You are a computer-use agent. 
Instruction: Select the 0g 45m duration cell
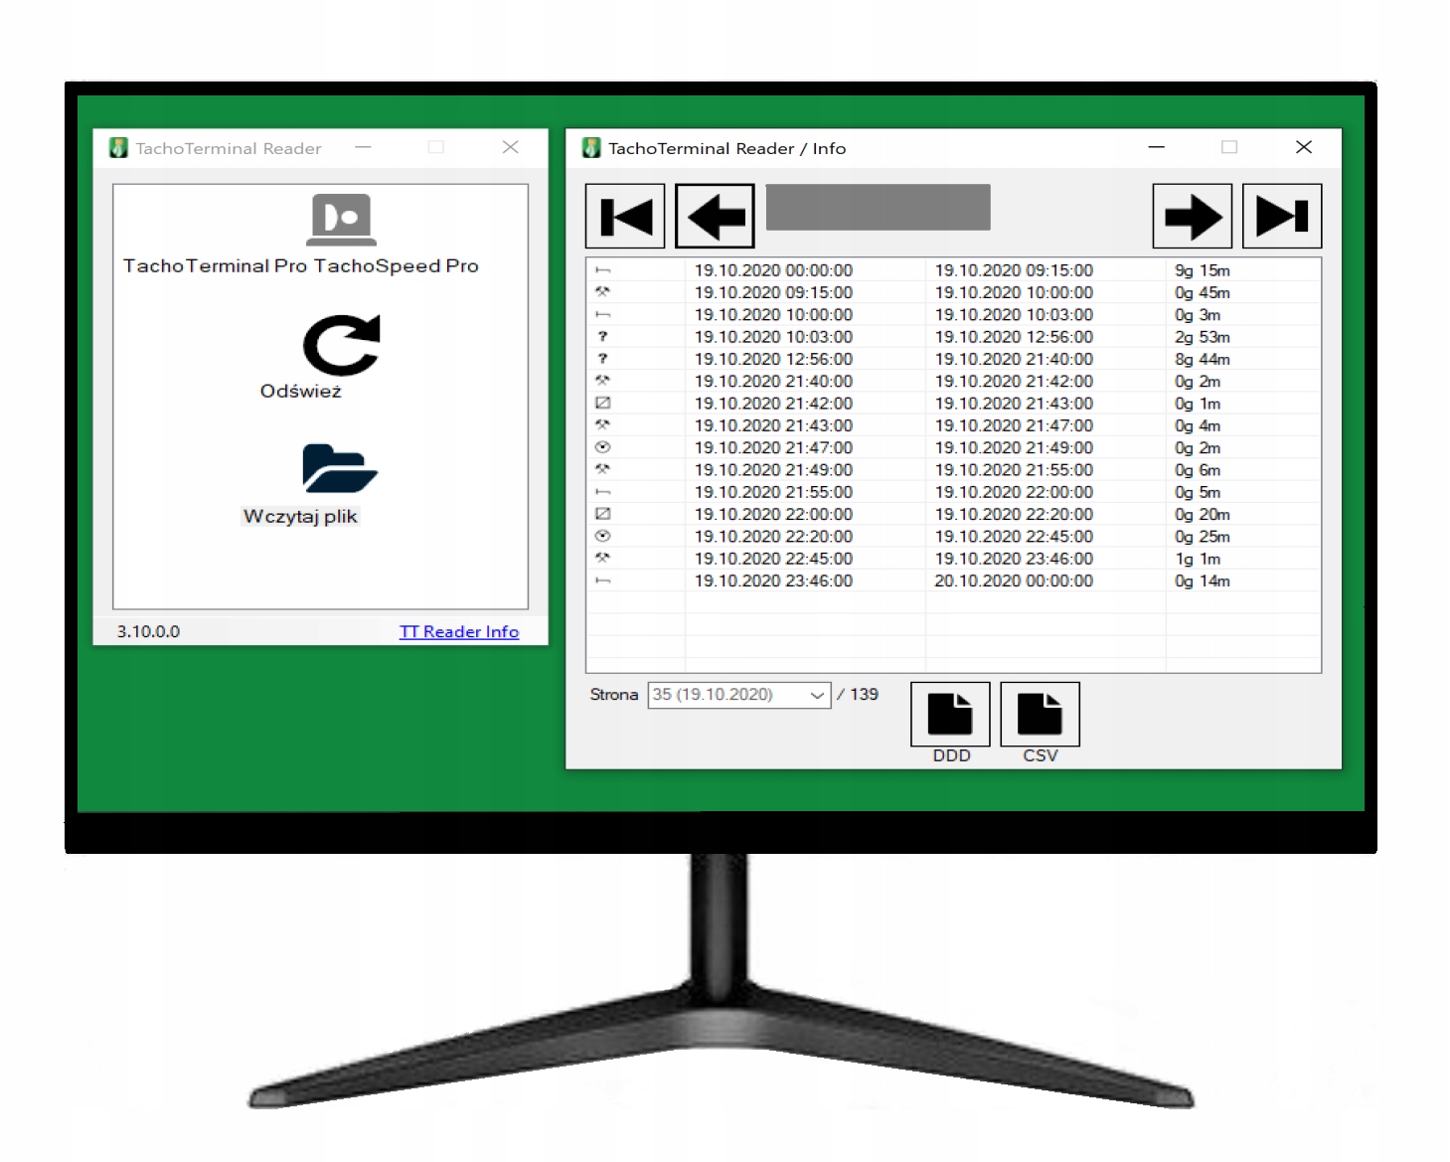click(1202, 292)
